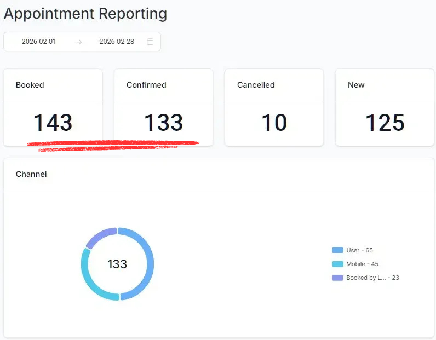436x340 pixels.
Task: Click the Appointment Reporting page title
Action: pyautogui.click(x=85, y=14)
